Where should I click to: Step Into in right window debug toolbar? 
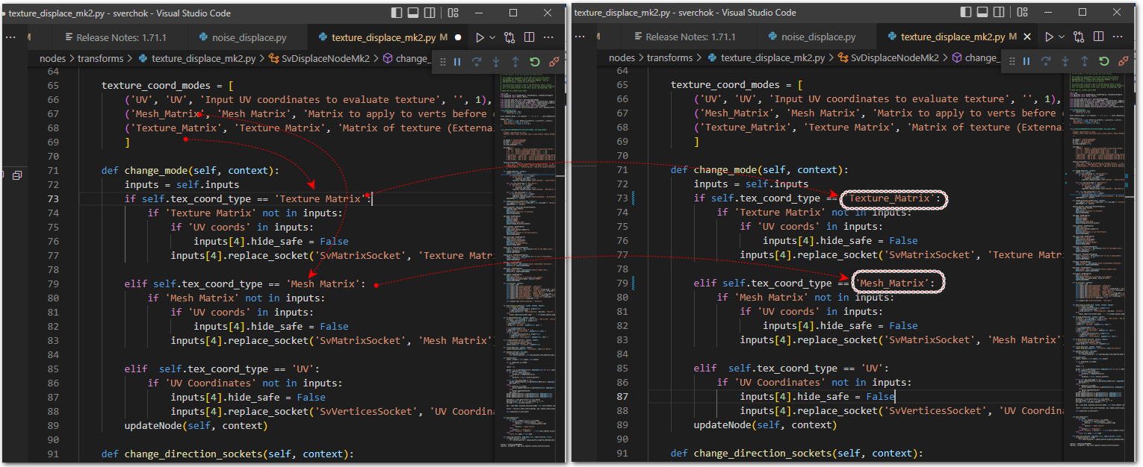pyautogui.click(x=1065, y=61)
